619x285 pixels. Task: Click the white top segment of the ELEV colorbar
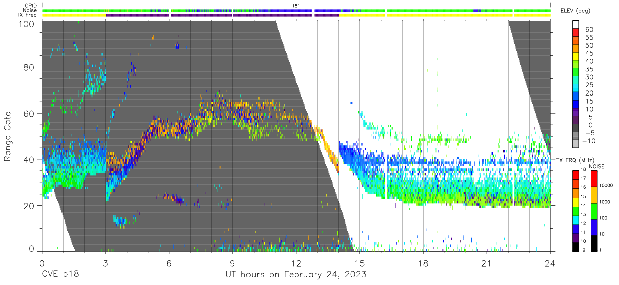[x=576, y=25]
